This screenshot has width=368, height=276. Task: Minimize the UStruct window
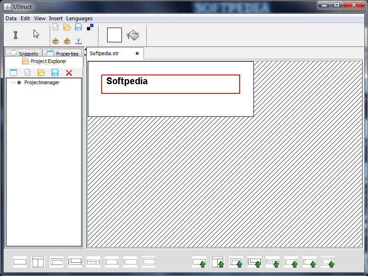coord(324,5)
